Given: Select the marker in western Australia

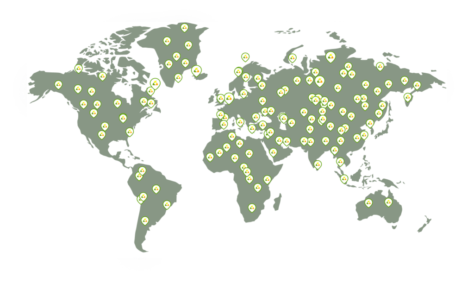Looking at the screenshot, I should [368, 202].
